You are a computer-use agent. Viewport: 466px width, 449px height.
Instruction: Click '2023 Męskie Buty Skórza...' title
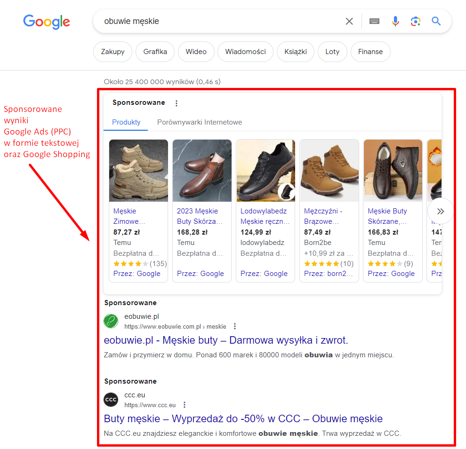200,216
